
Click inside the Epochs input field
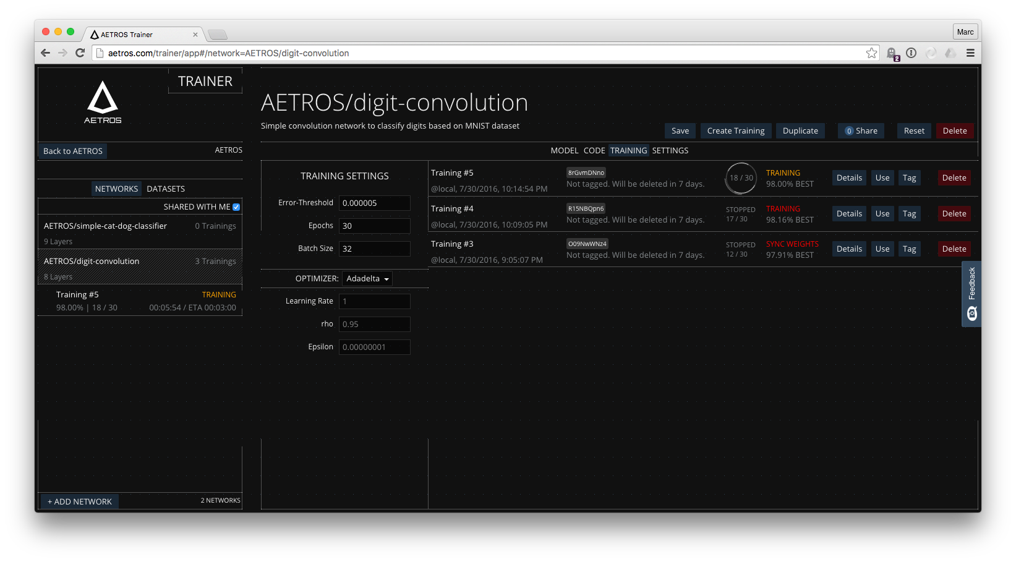point(374,225)
